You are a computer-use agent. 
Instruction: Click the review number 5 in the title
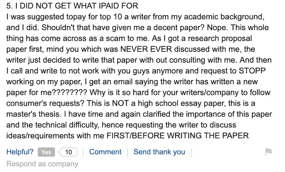tap(9, 7)
